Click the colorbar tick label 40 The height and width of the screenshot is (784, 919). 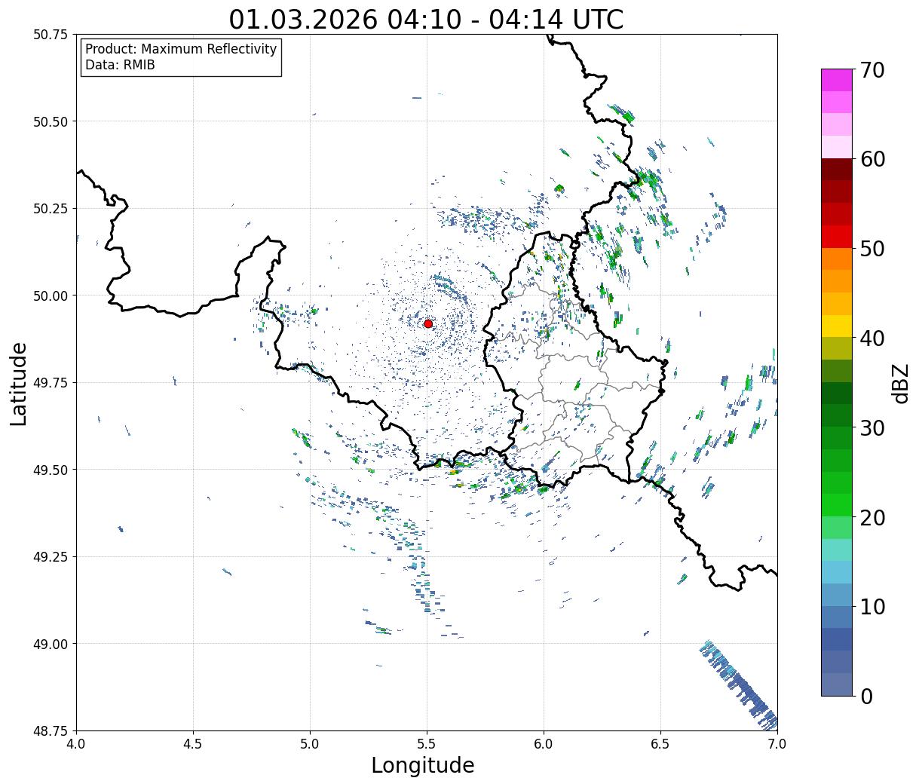point(873,338)
